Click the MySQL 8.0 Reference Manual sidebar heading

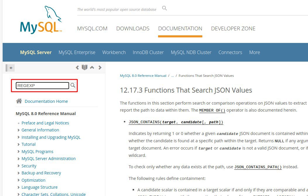(46, 114)
